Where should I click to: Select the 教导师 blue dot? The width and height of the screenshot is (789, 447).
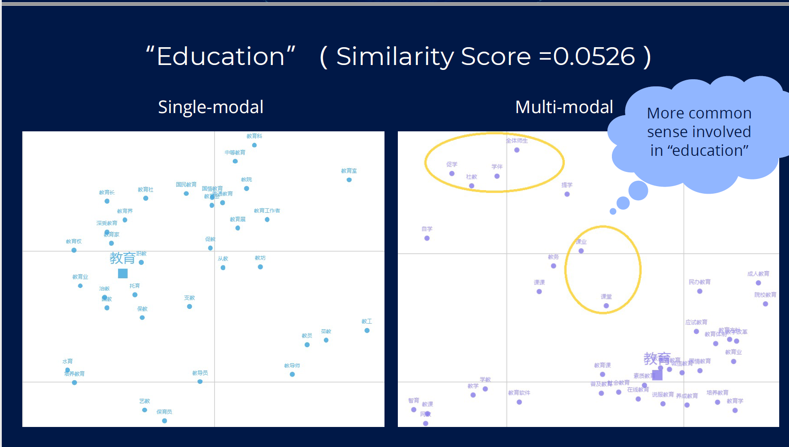292,374
